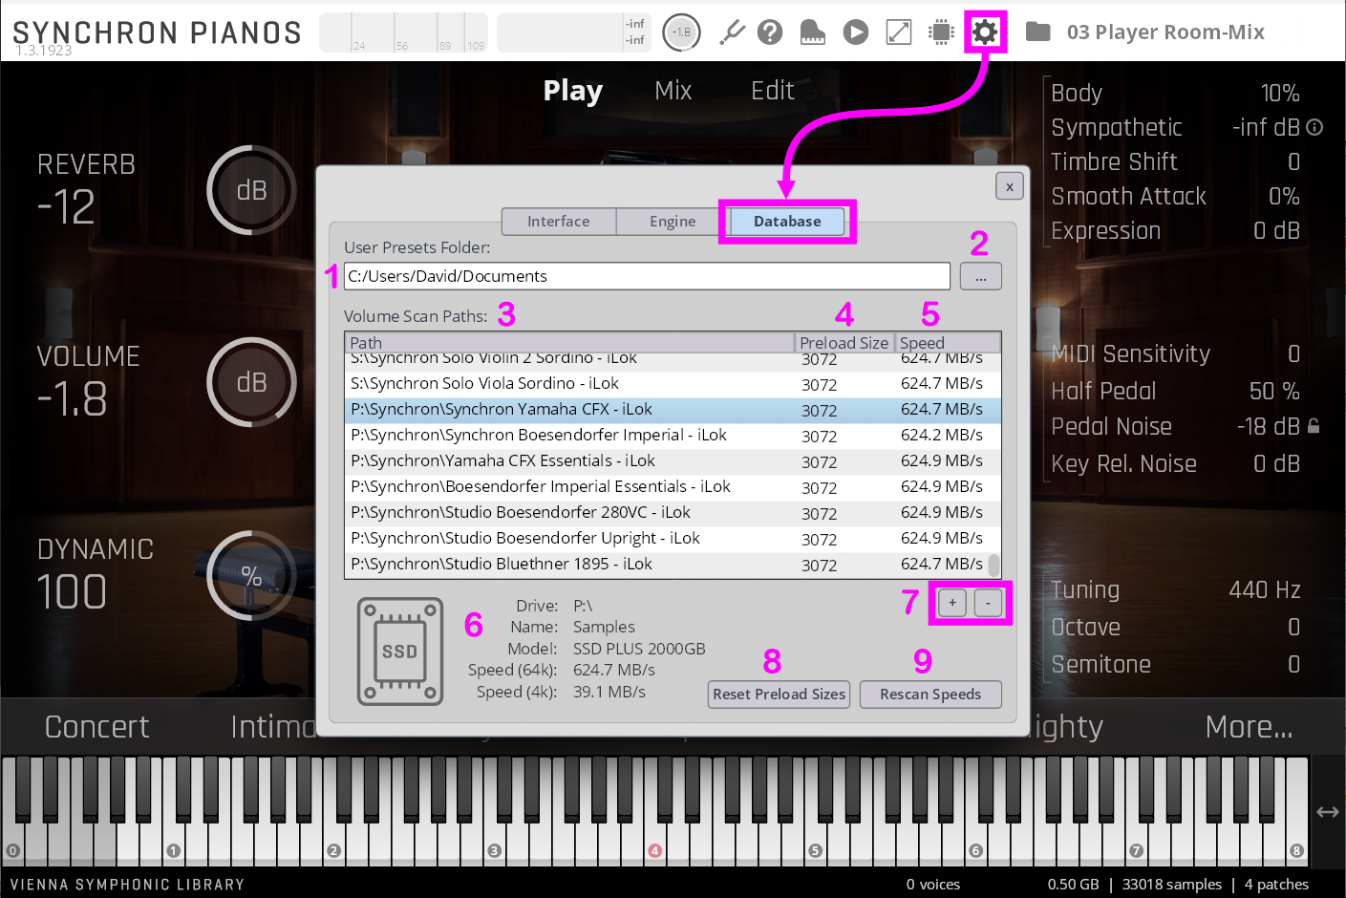This screenshot has height=898, width=1346.
Task: Open the tuning fork tool icon
Action: [732, 32]
